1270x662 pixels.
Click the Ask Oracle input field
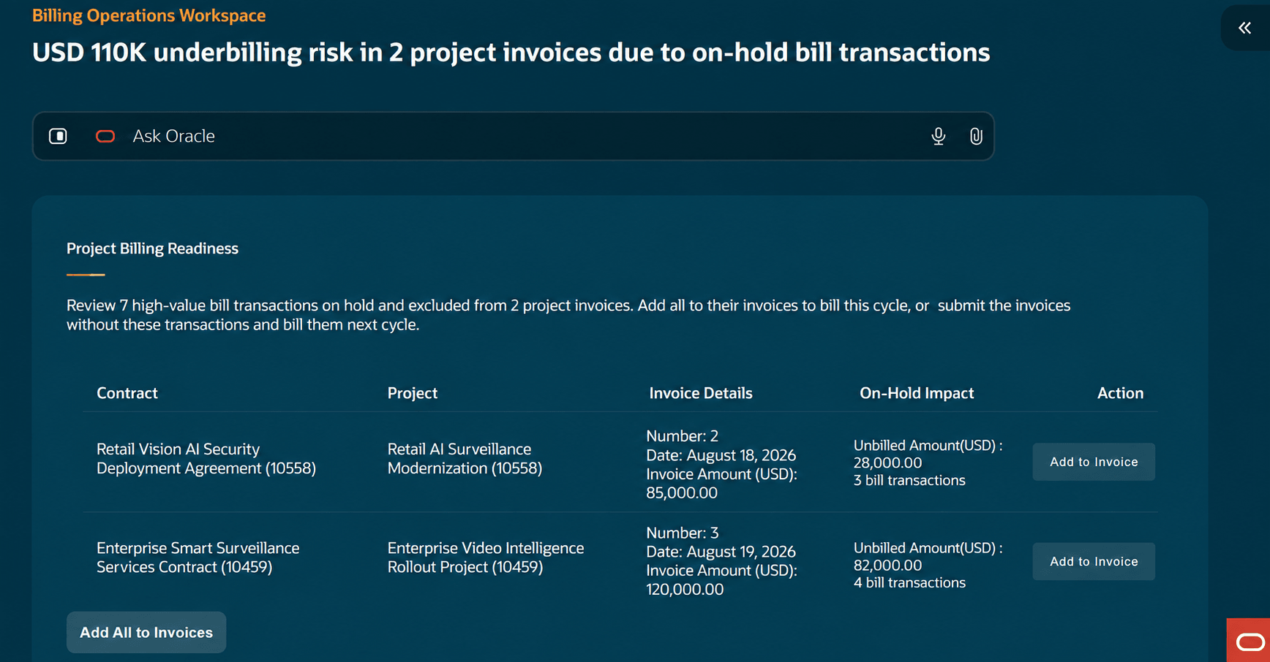(513, 136)
